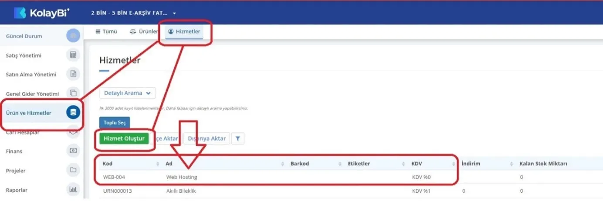Open the company name dropdown in header
603x201 pixels.
(x=133, y=13)
